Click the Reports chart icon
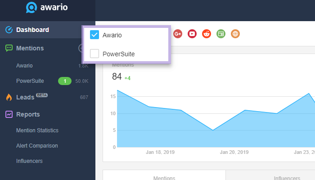This screenshot has width=315, height=180. (9, 114)
